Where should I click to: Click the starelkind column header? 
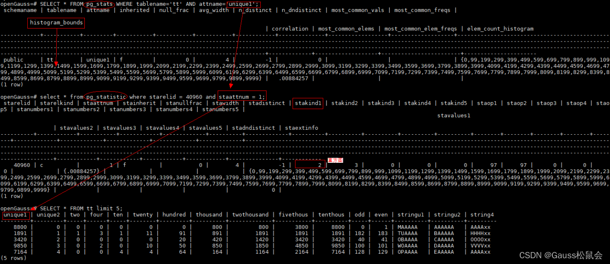57,103
